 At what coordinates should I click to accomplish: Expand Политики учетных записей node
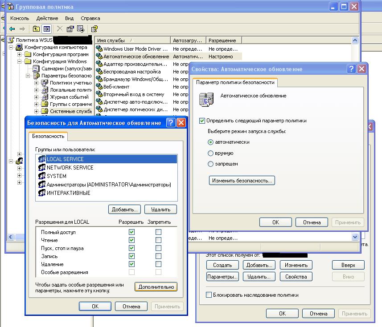(36, 83)
